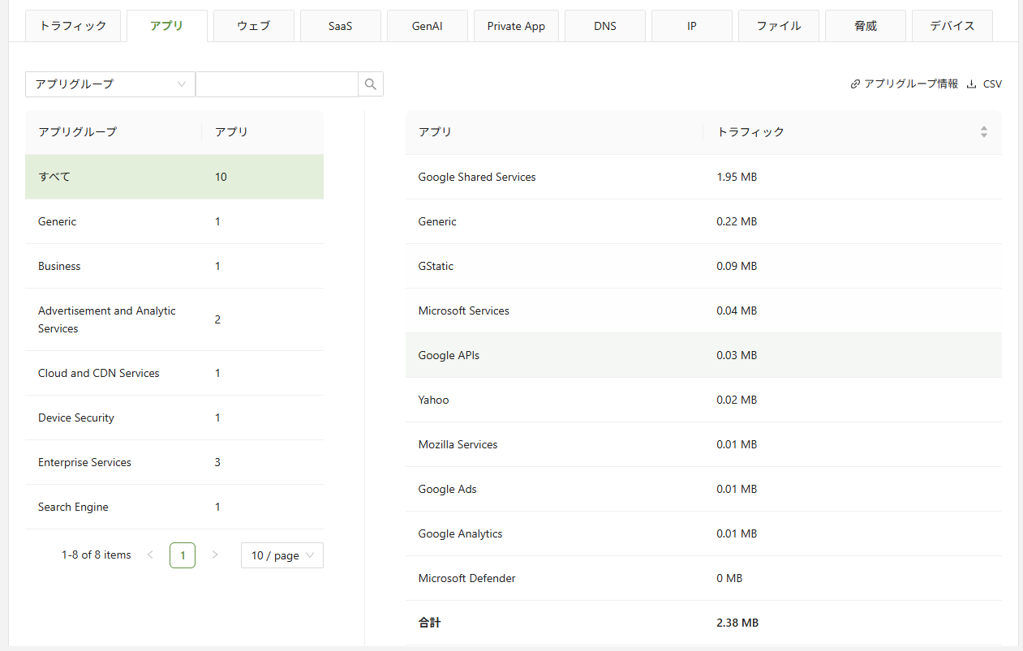Viewport: 1023px width, 651px height.
Task: Go to next page with right chevron
Action: point(215,555)
